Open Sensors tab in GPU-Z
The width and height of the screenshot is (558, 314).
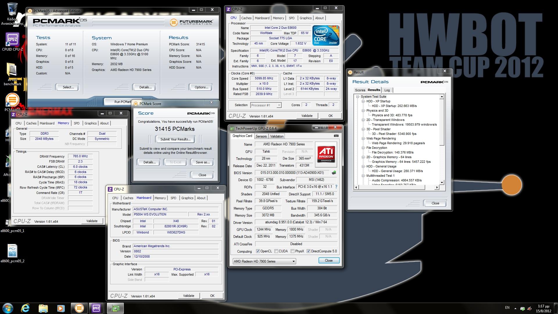tap(261, 136)
